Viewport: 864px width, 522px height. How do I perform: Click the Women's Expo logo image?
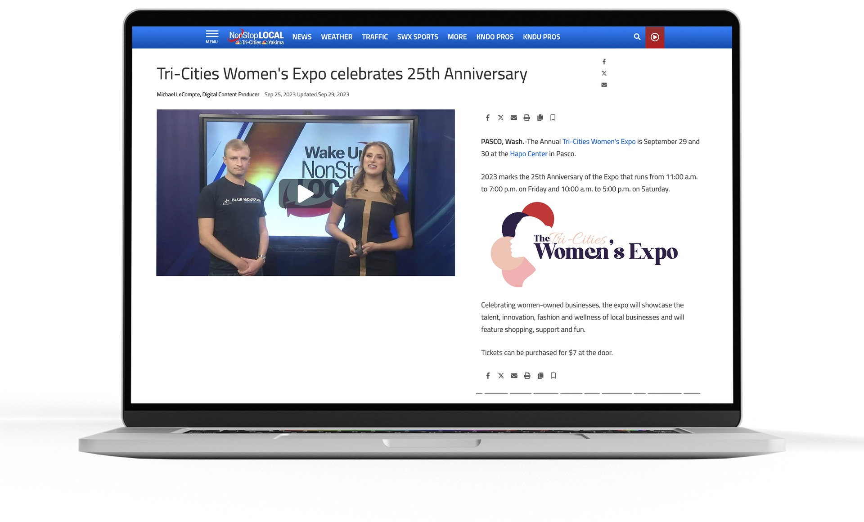tap(584, 244)
